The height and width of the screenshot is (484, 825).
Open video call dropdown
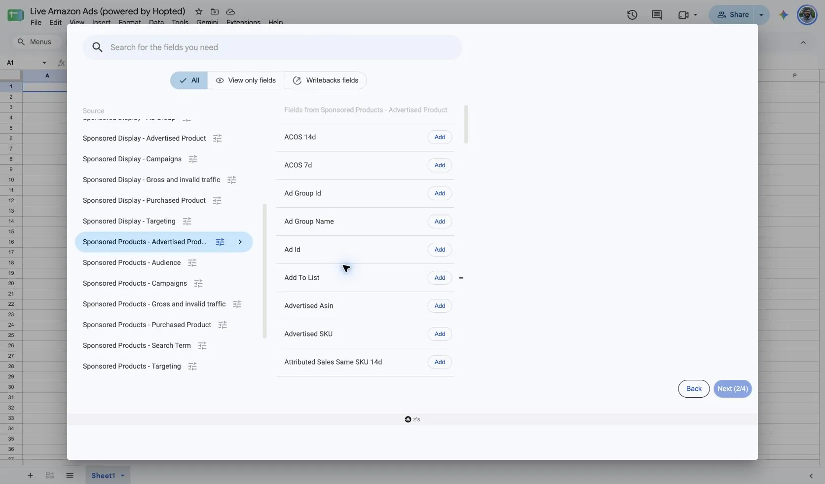point(695,15)
